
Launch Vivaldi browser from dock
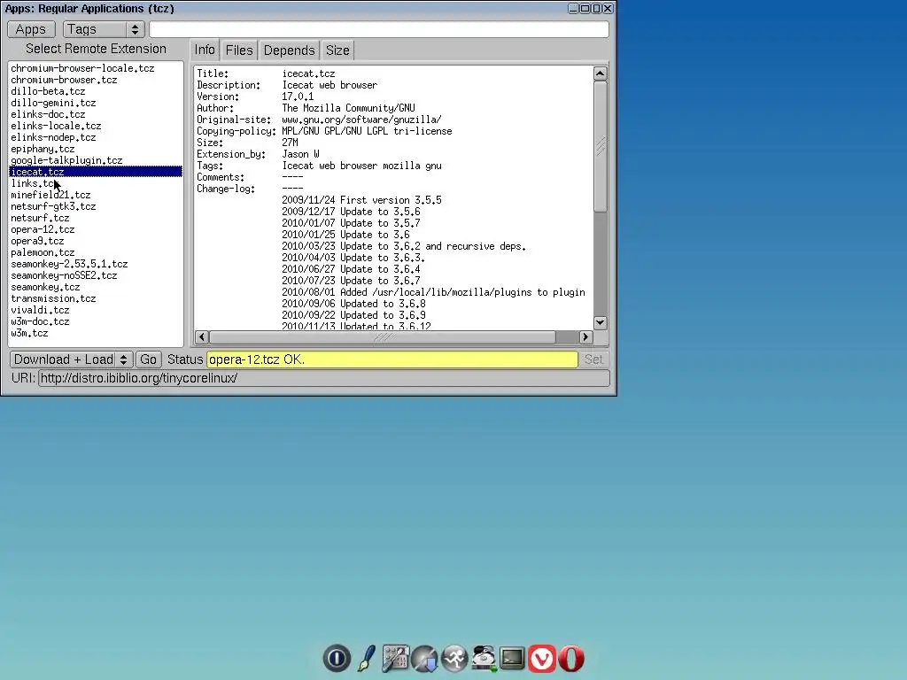click(541, 659)
